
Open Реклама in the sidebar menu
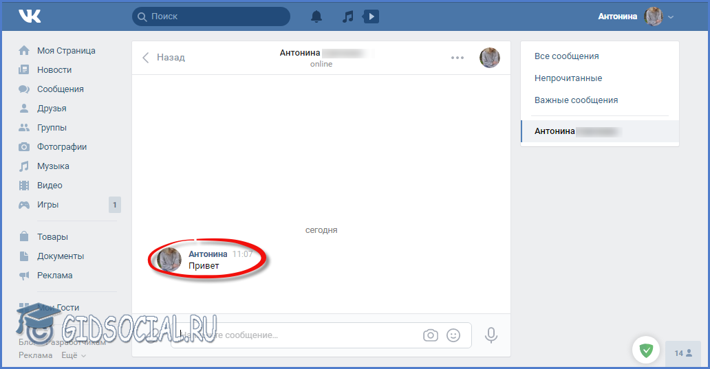[54, 276]
